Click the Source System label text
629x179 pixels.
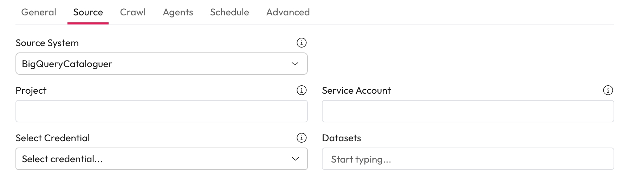[47, 43]
